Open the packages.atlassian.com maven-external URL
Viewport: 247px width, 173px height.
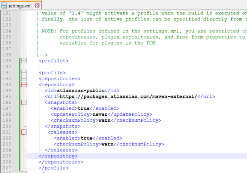pyautogui.click(x=128, y=96)
